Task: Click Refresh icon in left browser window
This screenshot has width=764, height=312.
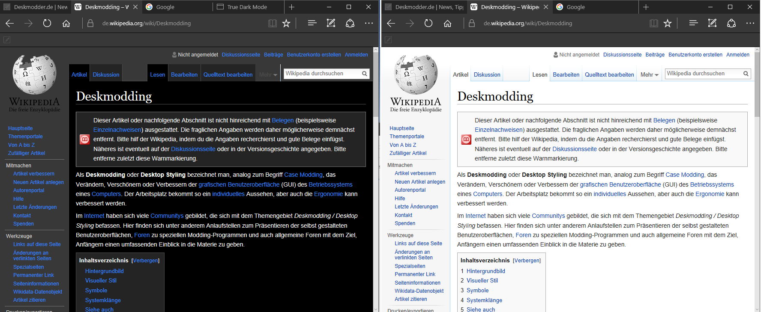Action: [x=47, y=24]
